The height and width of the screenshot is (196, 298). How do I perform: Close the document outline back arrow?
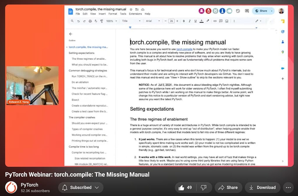(x=71, y=34)
